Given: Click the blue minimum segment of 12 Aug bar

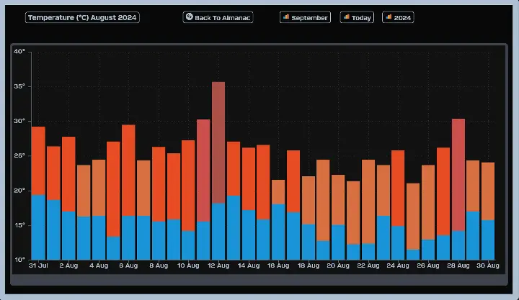Looking at the screenshot, I should [x=218, y=231].
